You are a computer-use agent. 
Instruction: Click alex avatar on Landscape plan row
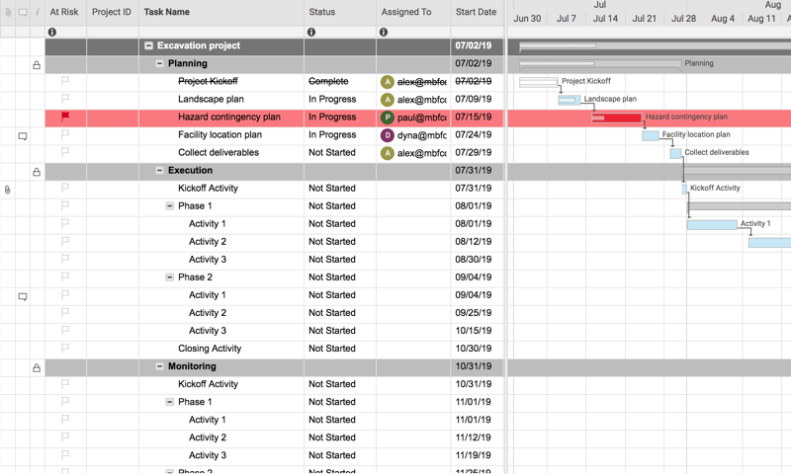pos(387,99)
